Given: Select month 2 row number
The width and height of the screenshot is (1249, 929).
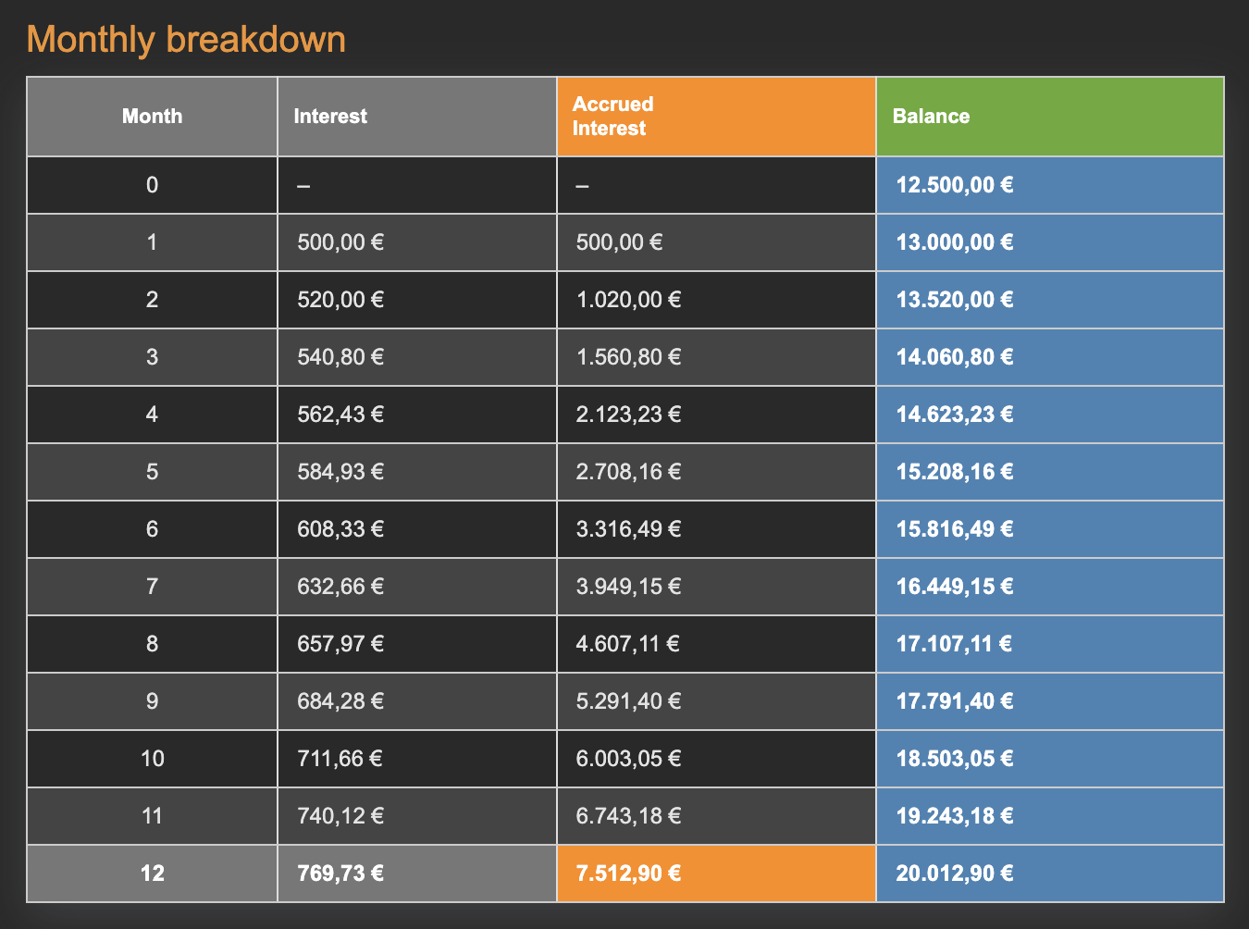Looking at the screenshot, I should point(152,300).
